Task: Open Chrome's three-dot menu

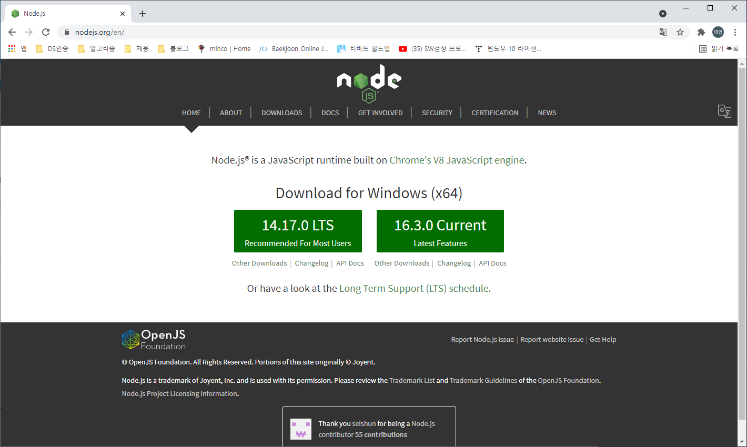Action: 735,32
